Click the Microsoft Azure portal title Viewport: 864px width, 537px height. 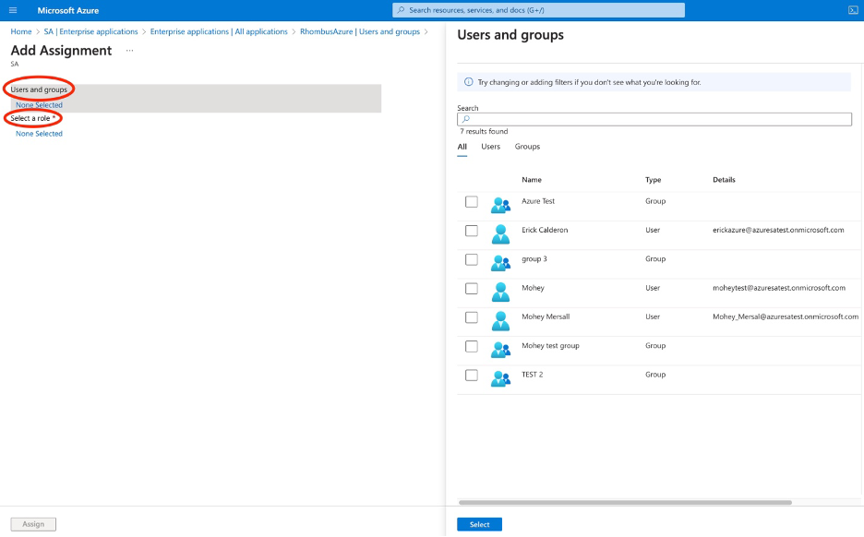click(68, 10)
